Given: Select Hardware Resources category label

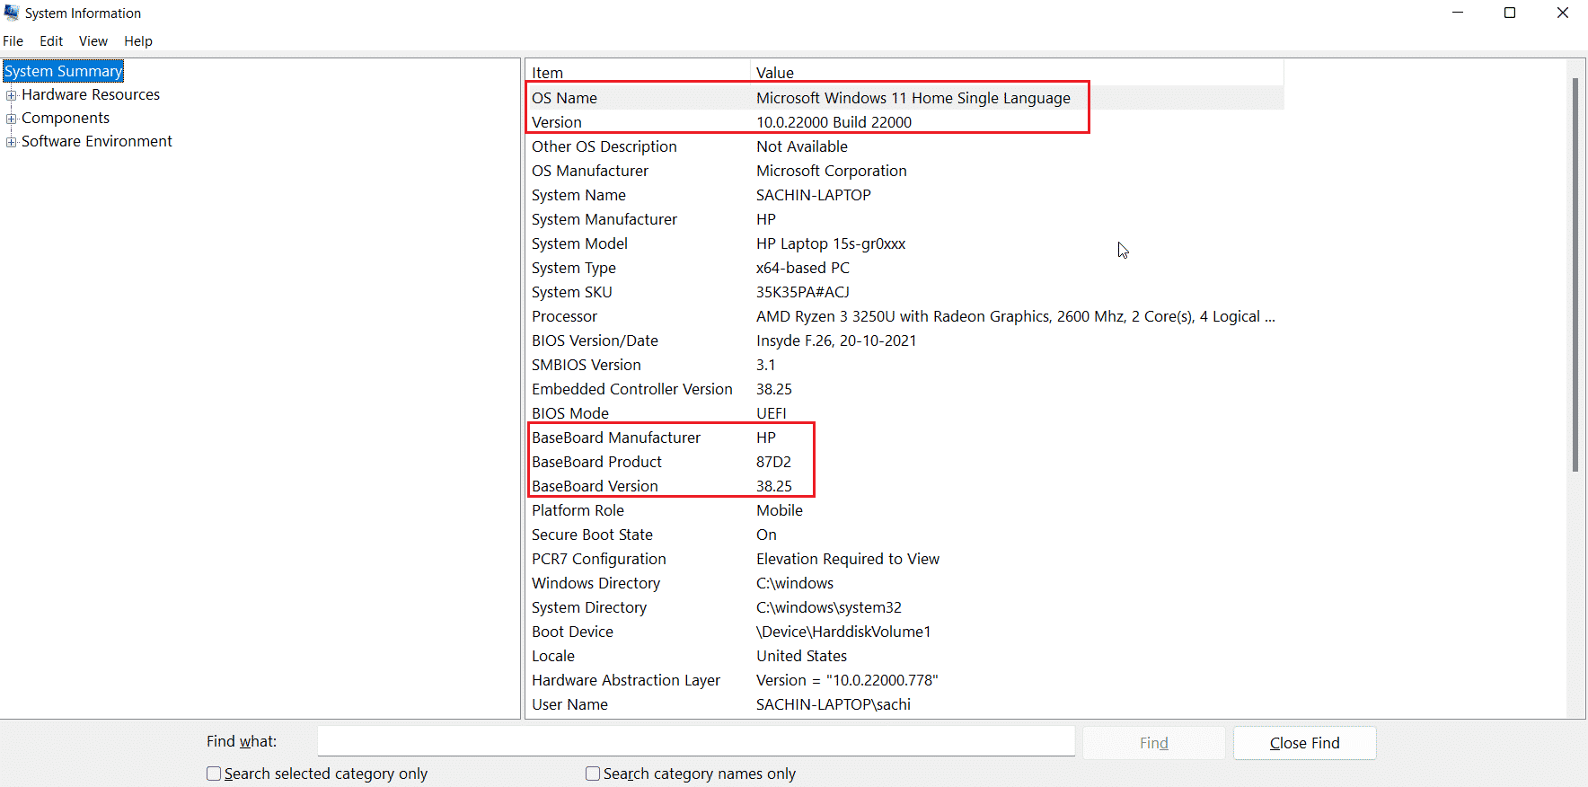Looking at the screenshot, I should (91, 94).
